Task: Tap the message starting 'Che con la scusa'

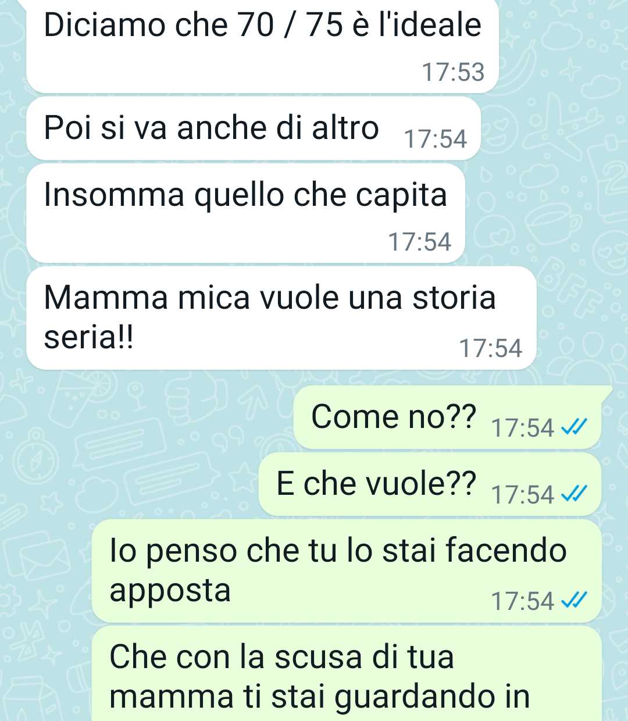Action: pos(347,673)
